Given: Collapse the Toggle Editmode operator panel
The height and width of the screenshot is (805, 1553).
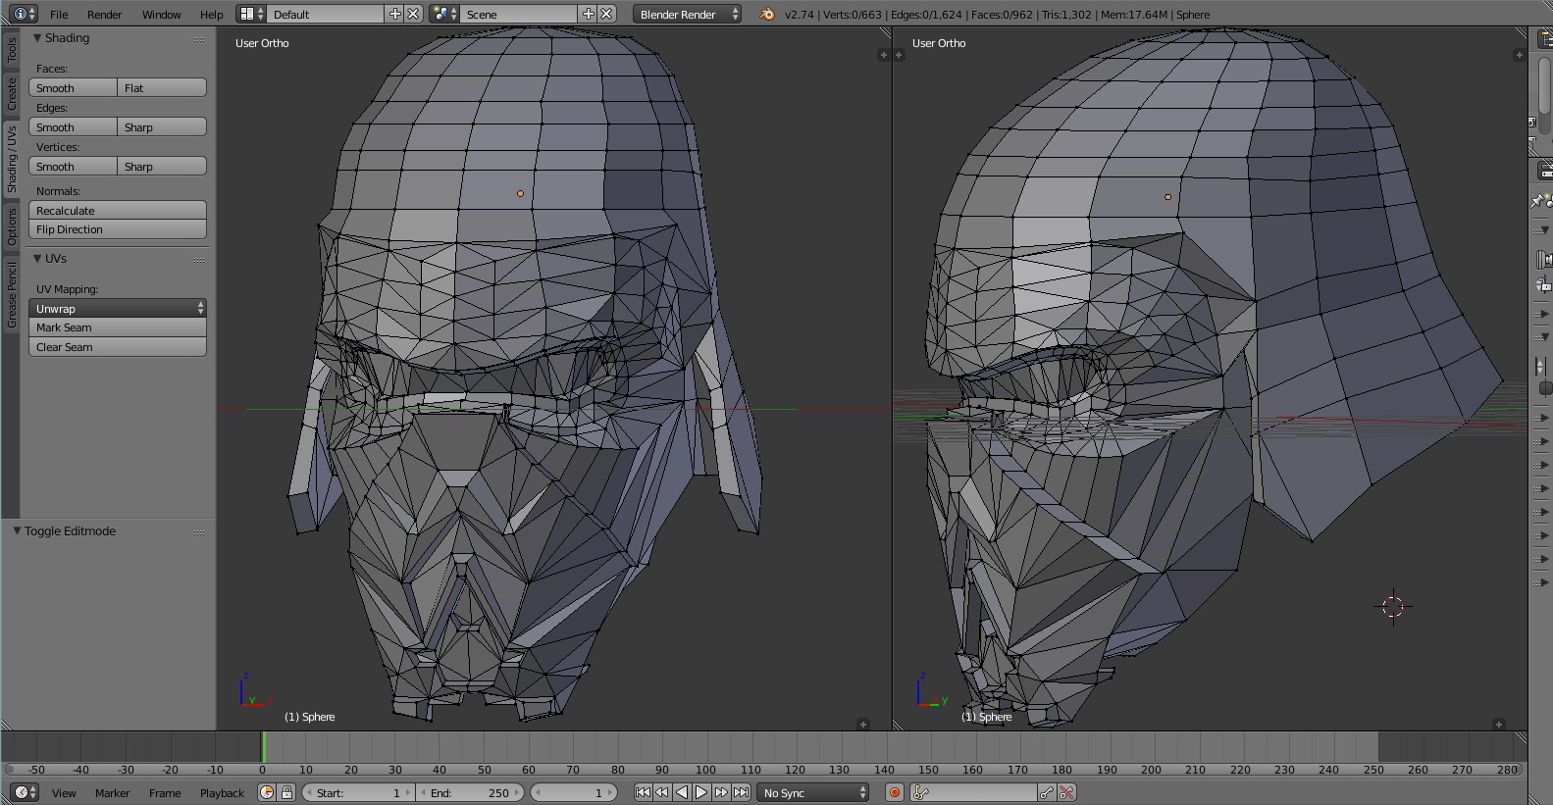Looking at the screenshot, I should pyautogui.click(x=17, y=530).
